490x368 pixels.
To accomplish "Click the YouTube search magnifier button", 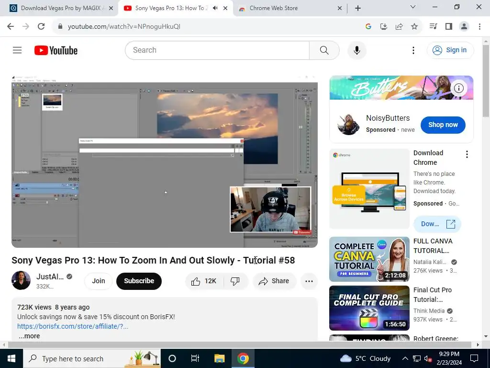I will [324, 50].
